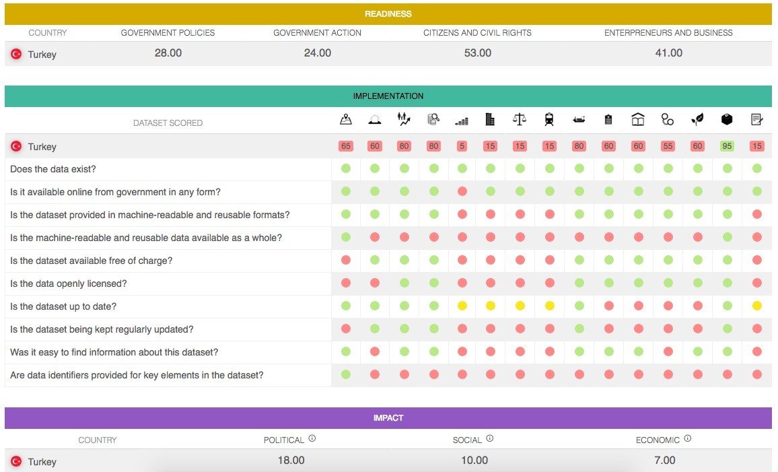Click the IMPACT section header
Screen dimensions: 778x472
point(388,418)
